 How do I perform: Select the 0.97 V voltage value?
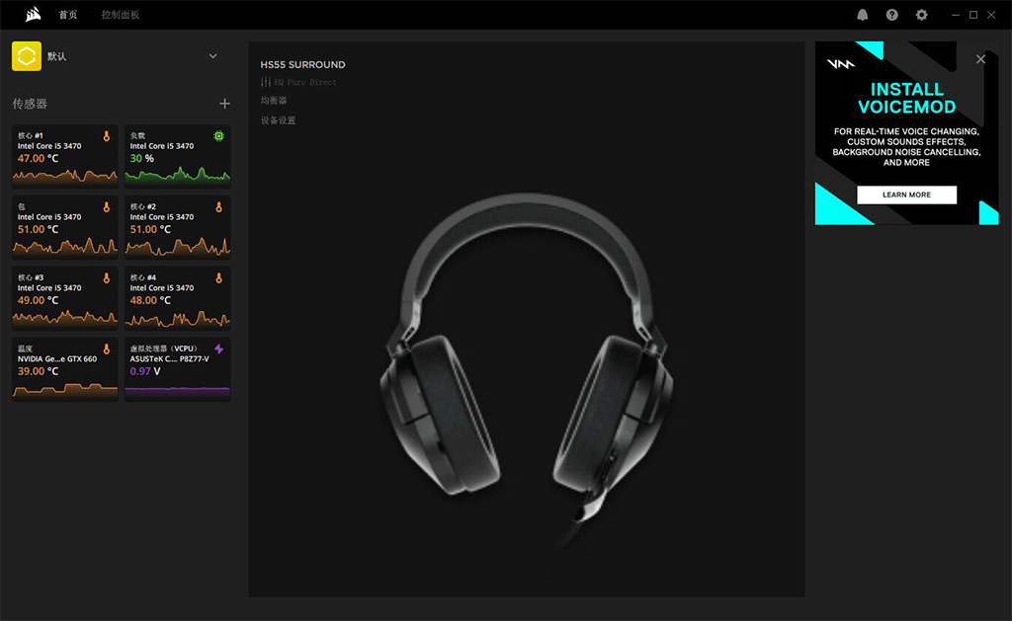[x=145, y=371]
